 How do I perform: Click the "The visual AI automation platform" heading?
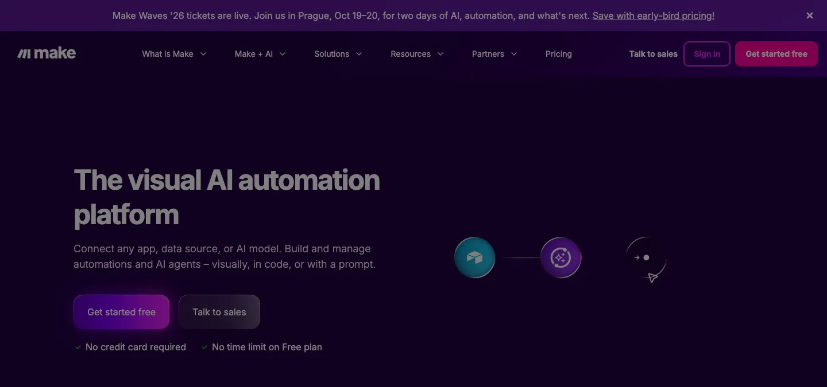227,197
